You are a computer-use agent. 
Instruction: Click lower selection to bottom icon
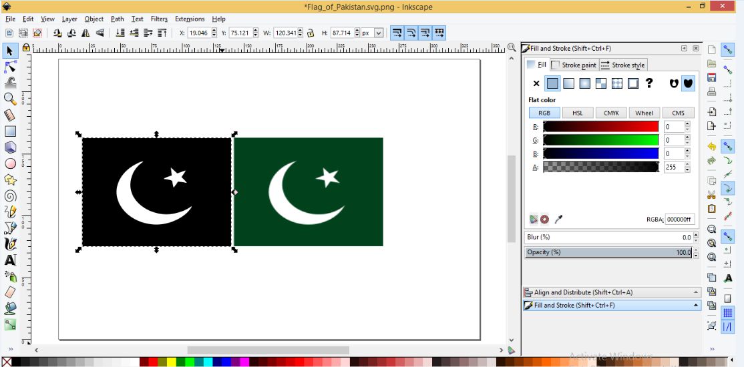point(120,33)
